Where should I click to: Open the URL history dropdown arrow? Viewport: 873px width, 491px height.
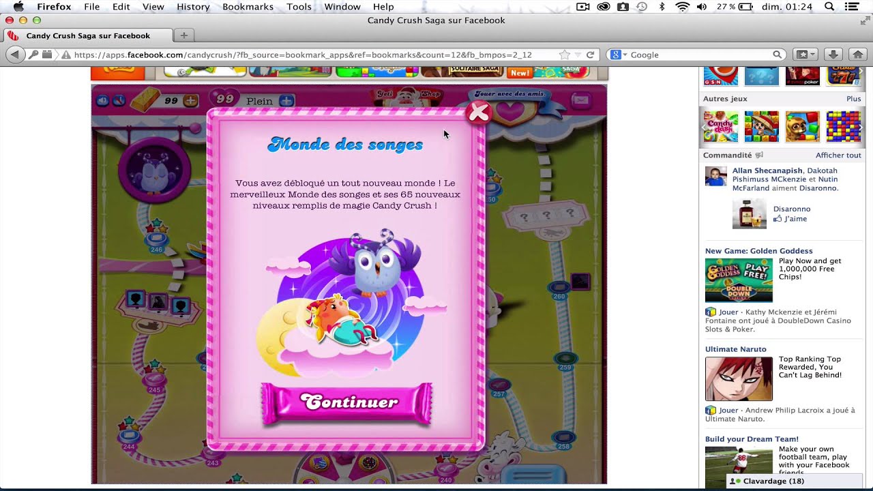coord(578,55)
